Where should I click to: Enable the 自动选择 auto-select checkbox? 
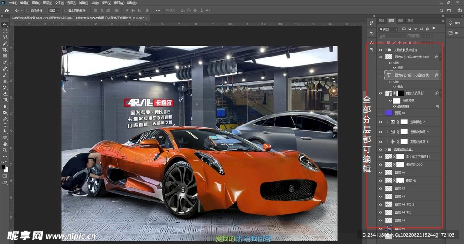point(28,10)
